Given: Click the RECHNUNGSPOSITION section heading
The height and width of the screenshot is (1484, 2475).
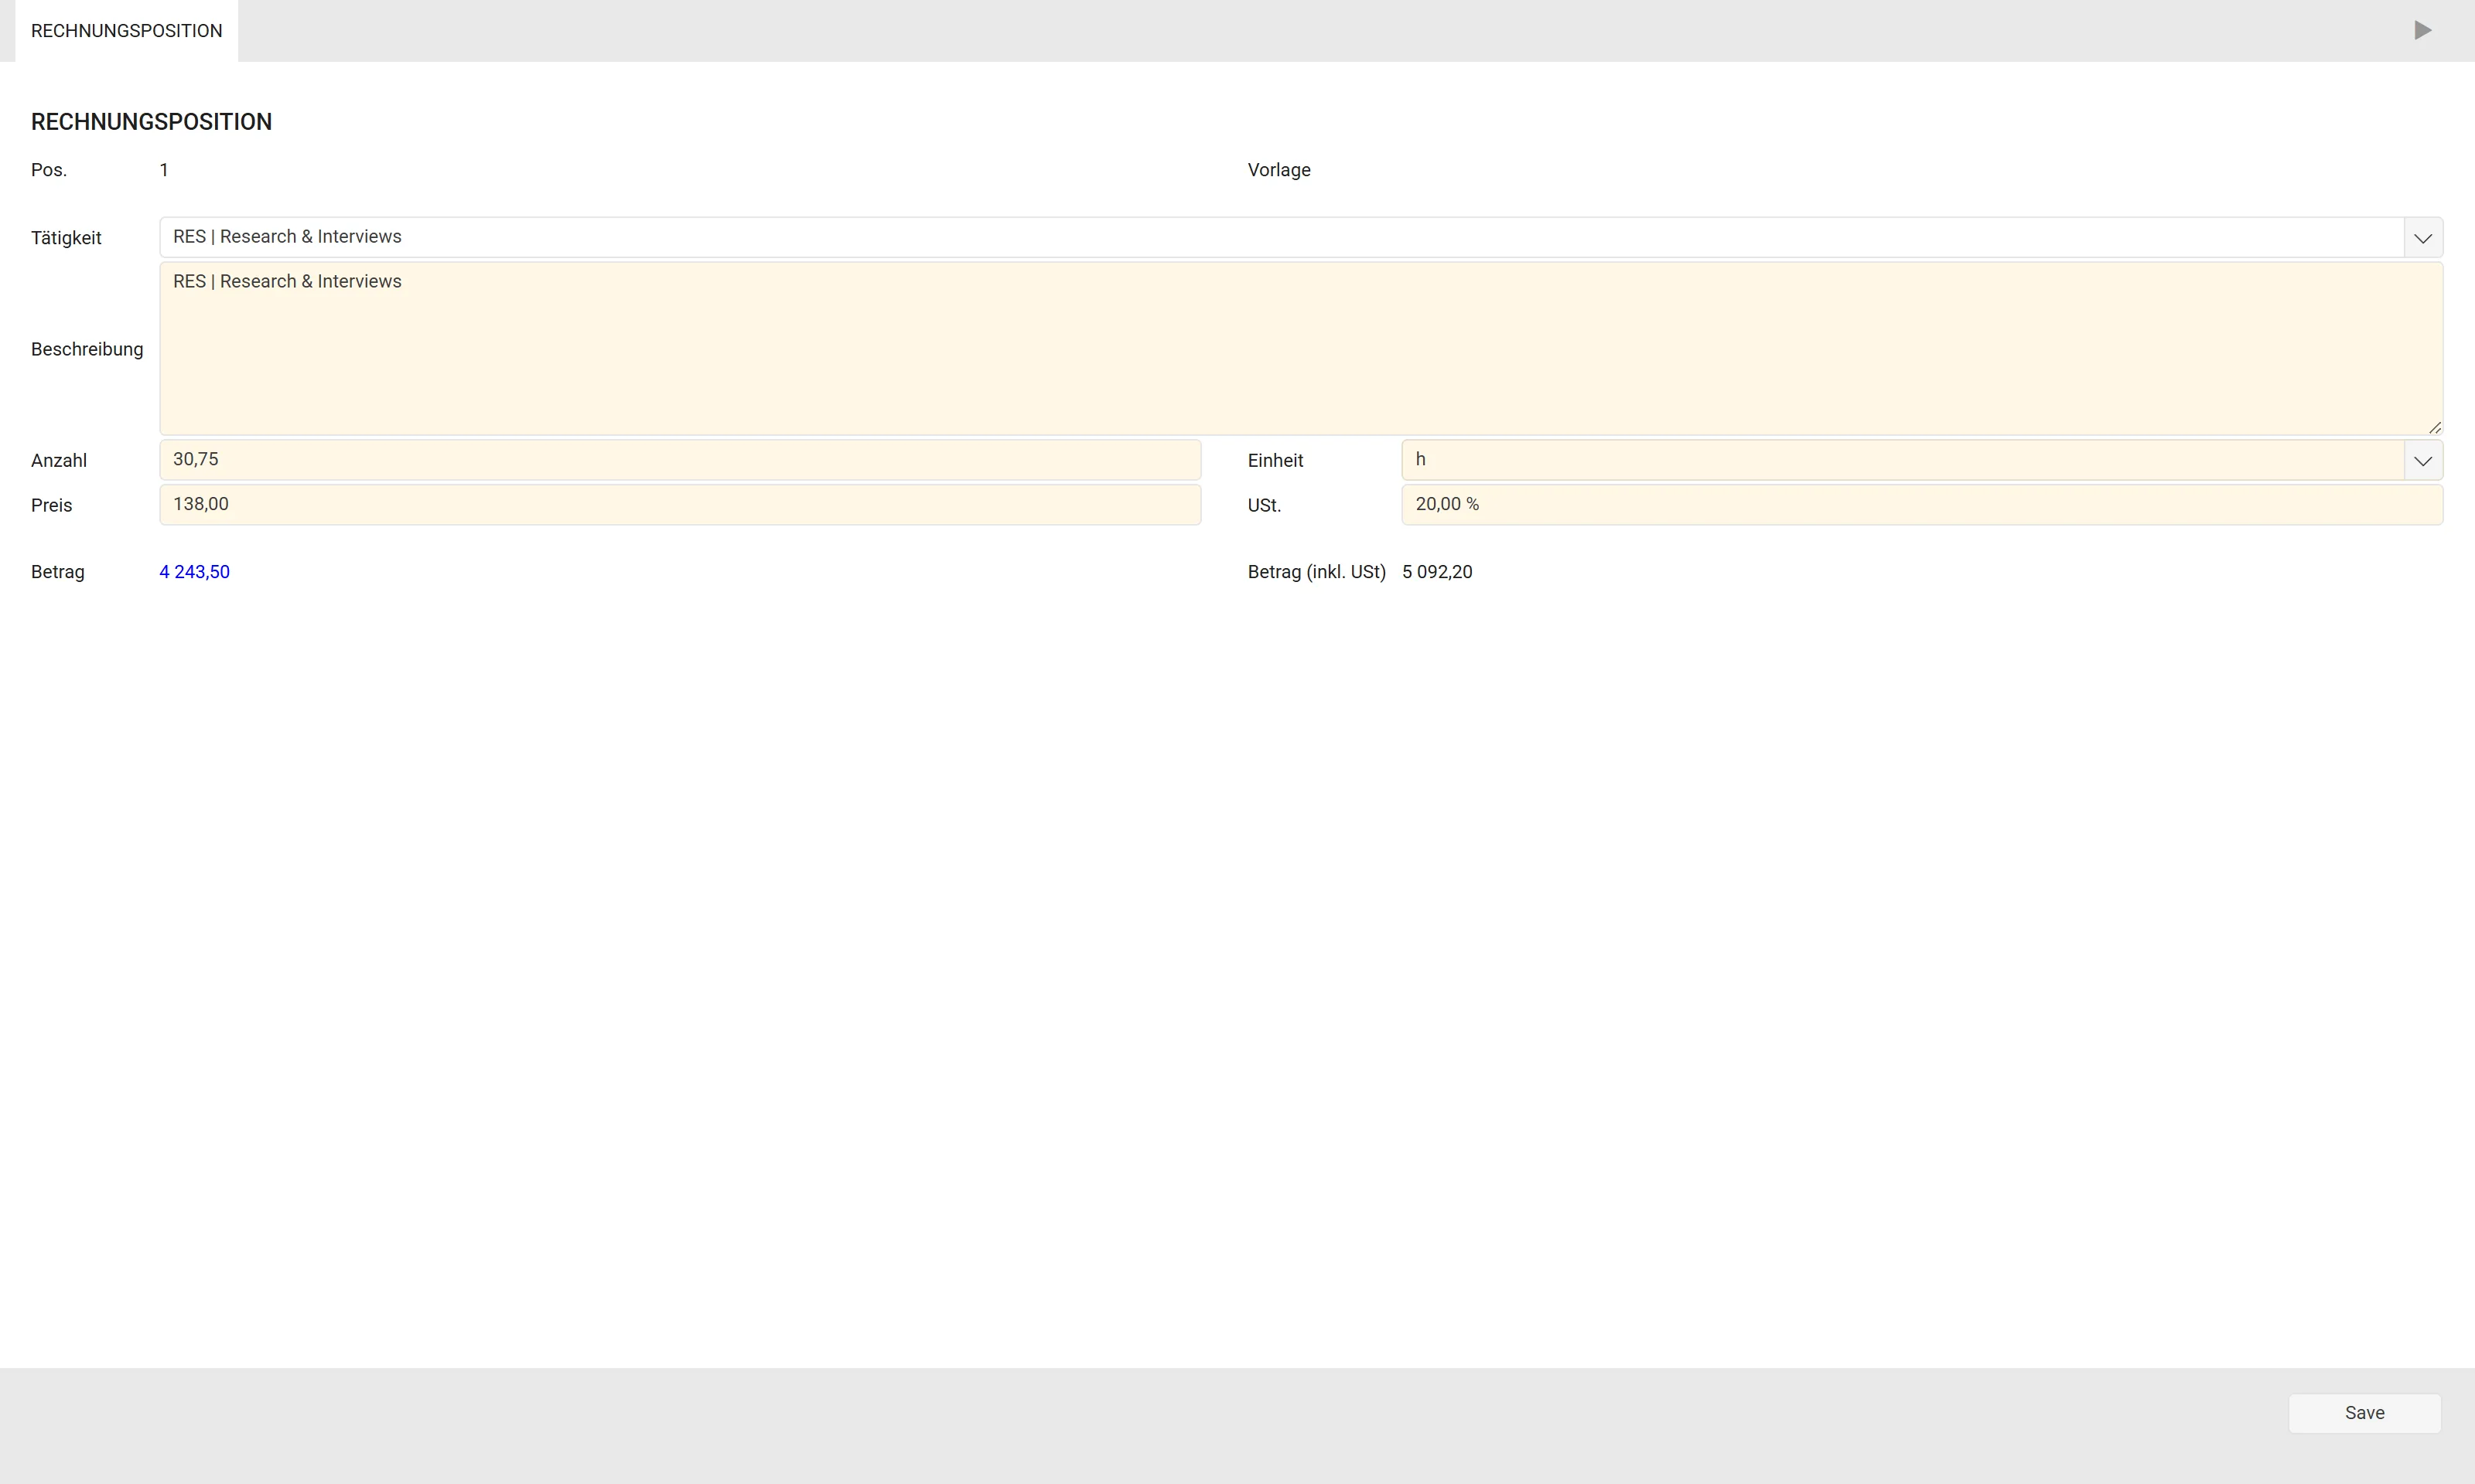Looking at the screenshot, I should point(151,122).
